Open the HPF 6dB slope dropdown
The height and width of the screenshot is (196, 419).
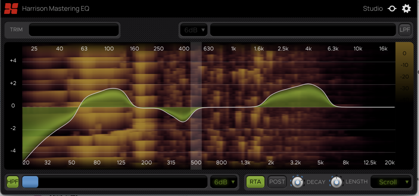[x=223, y=182]
